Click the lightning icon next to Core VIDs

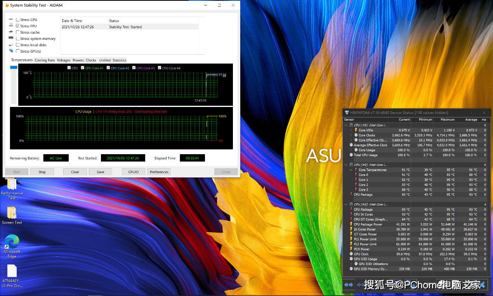tap(356, 130)
